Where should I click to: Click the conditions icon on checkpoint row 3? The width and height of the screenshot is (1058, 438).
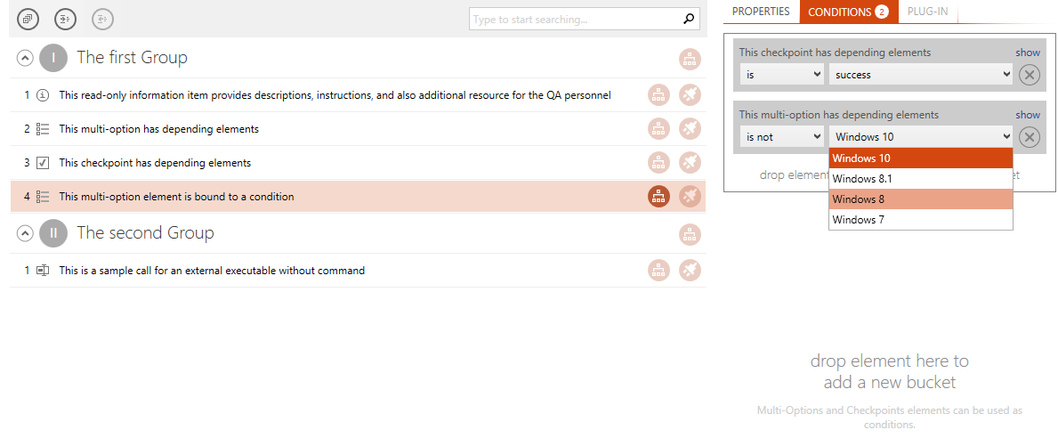click(658, 163)
